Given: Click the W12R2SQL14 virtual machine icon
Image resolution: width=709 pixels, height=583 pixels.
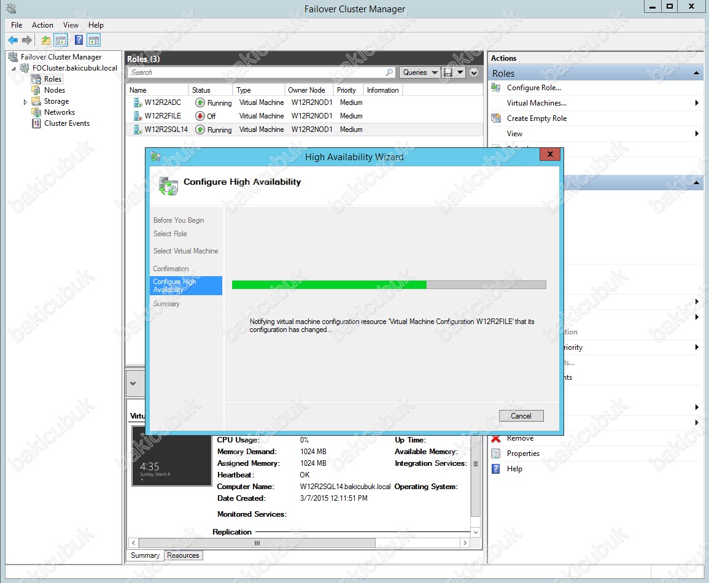Looking at the screenshot, I should [x=138, y=129].
